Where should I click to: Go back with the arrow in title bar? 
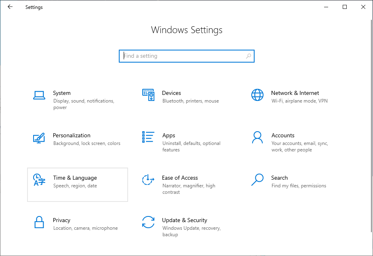pyautogui.click(x=10, y=7)
